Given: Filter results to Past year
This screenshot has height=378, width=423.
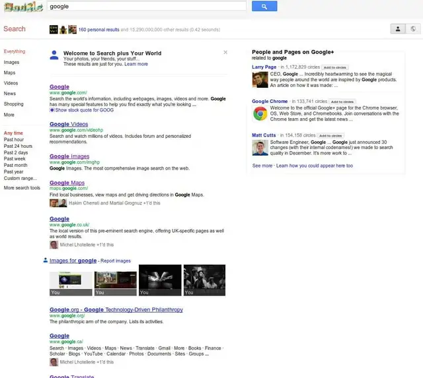Looking at the screenshot, I should click(x=13, y=172).
